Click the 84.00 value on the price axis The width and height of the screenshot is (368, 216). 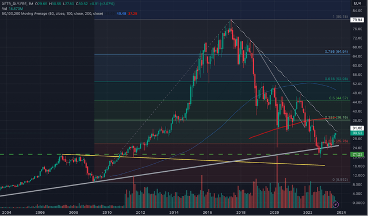358,11
